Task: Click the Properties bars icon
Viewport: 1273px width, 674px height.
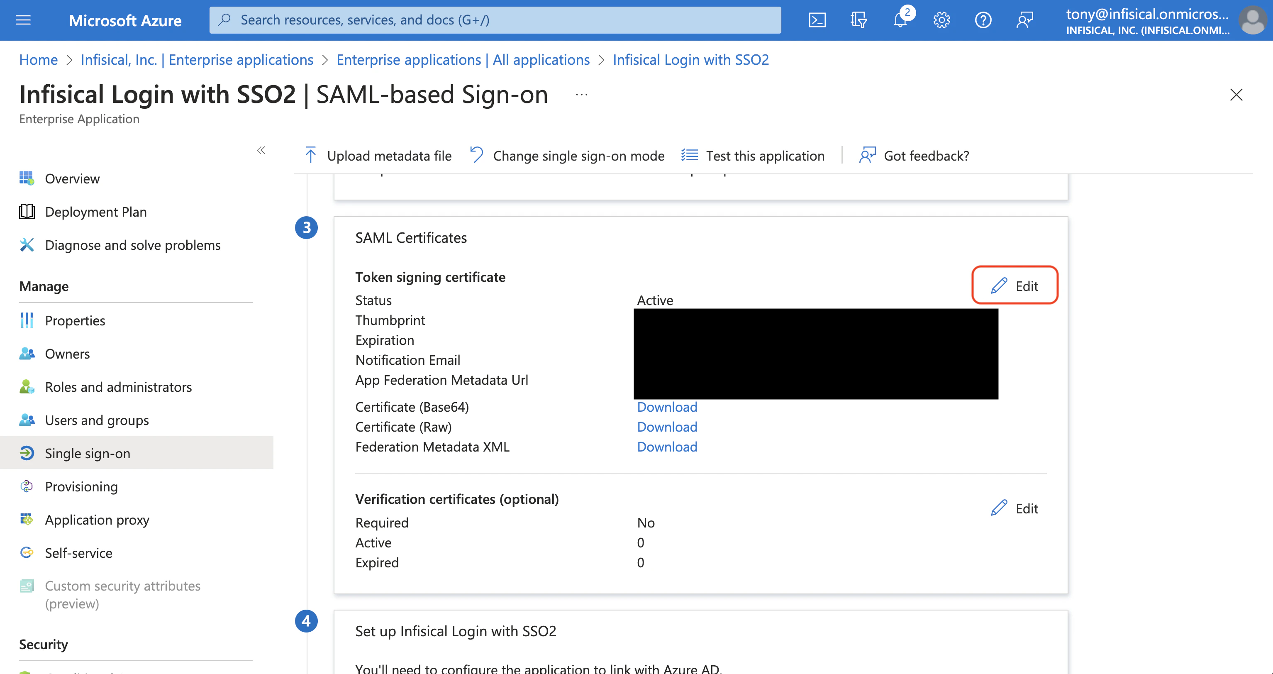Action: click(27, 320)
